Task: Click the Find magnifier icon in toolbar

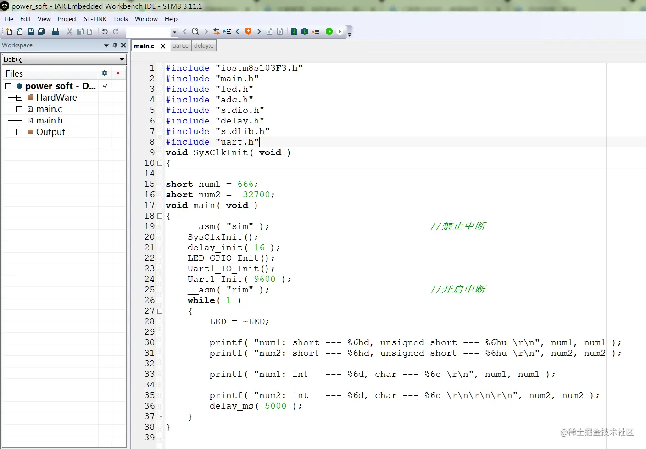Action: click(x=195, y=32)
